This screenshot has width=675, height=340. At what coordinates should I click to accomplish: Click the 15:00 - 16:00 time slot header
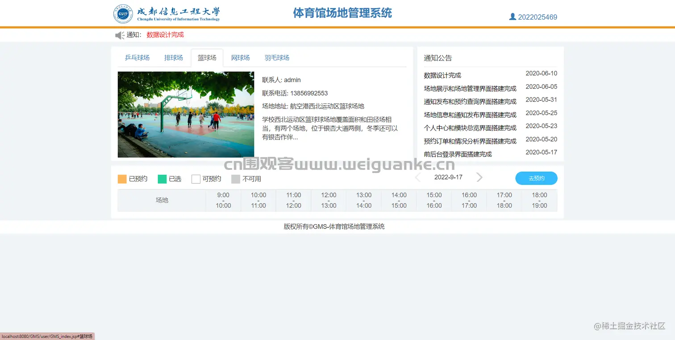click(434, 201)
